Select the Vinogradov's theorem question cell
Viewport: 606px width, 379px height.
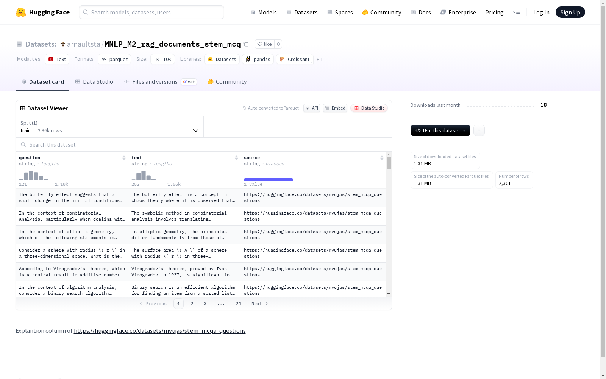pos(72,272)
